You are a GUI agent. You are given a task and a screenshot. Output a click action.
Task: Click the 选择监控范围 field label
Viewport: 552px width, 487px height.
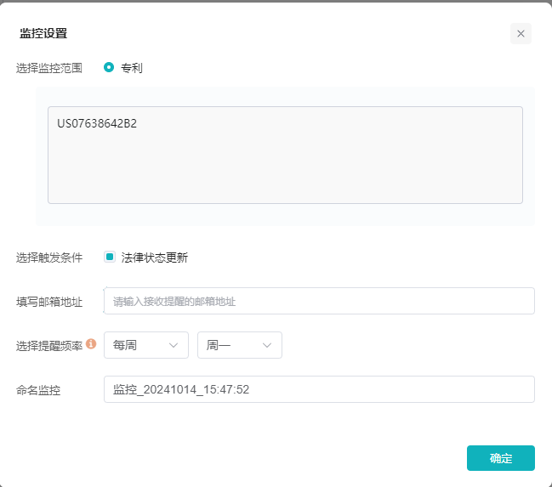pyautogui.click(x=49, y=68)
